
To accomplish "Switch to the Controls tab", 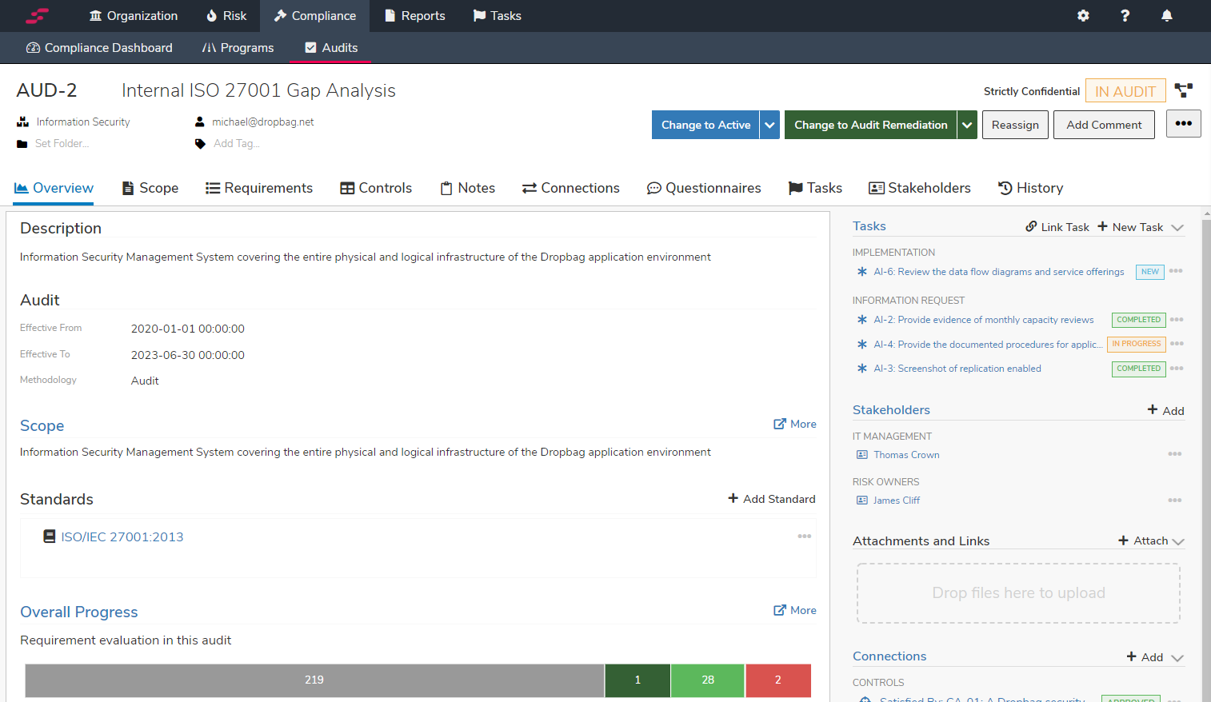I will [376, 188].
